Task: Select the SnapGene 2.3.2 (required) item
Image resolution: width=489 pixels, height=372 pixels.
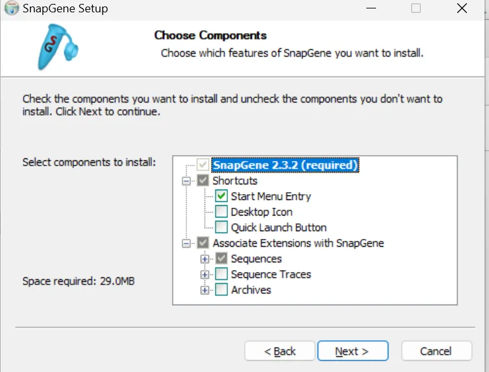Action: (x=285, y=165)
